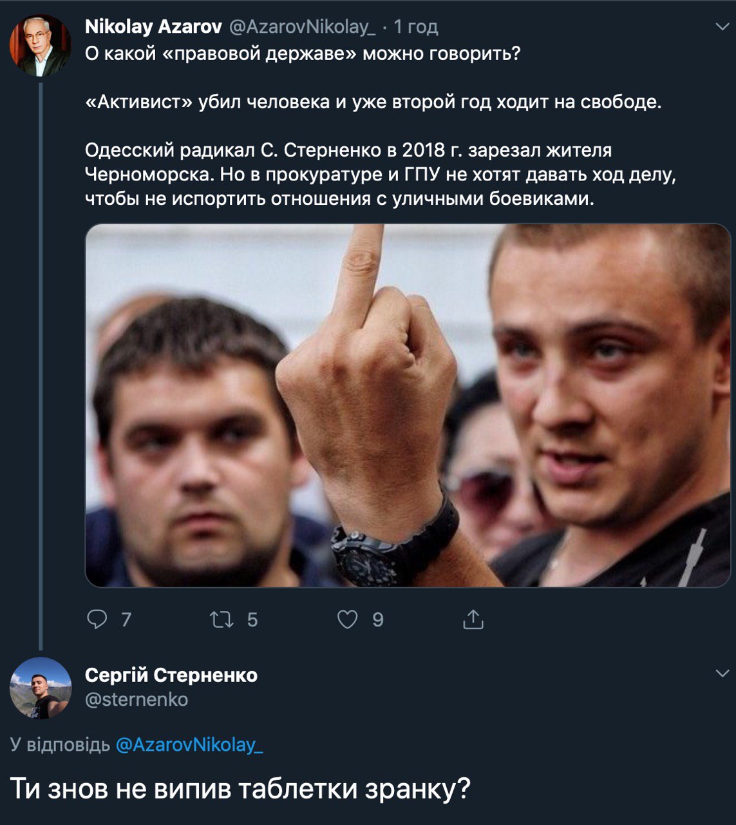Open the attached photo in the tweet
Viewport: 736px width, 825px height.
(408, 405)
